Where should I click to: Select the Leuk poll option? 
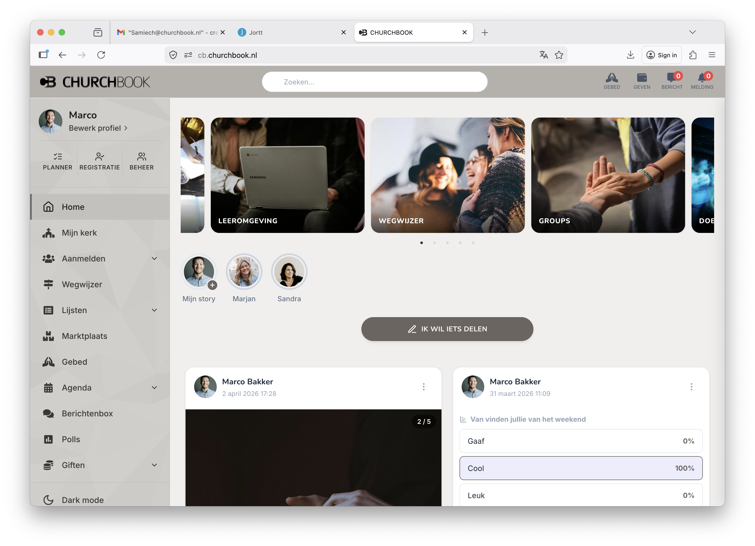[x=581, y=495]
